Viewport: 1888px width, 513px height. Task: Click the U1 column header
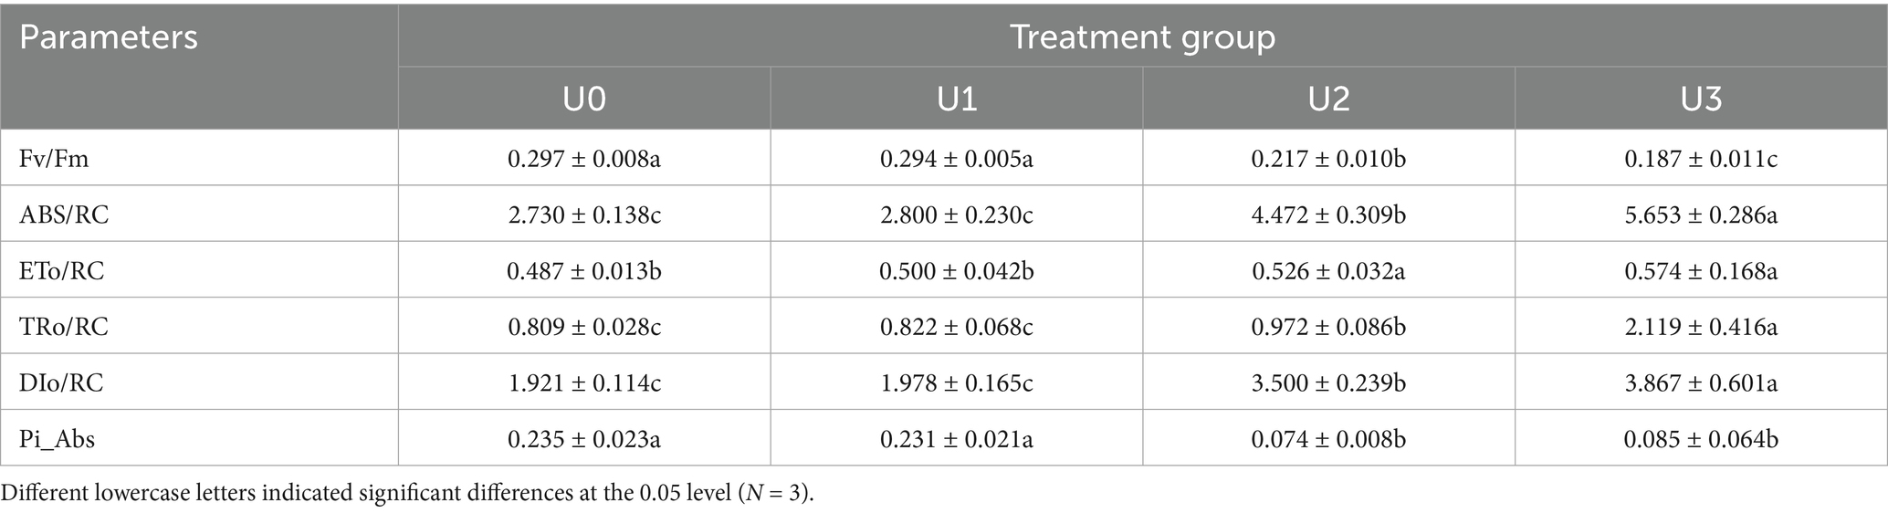pyautogui.click(x=957, y=99)
